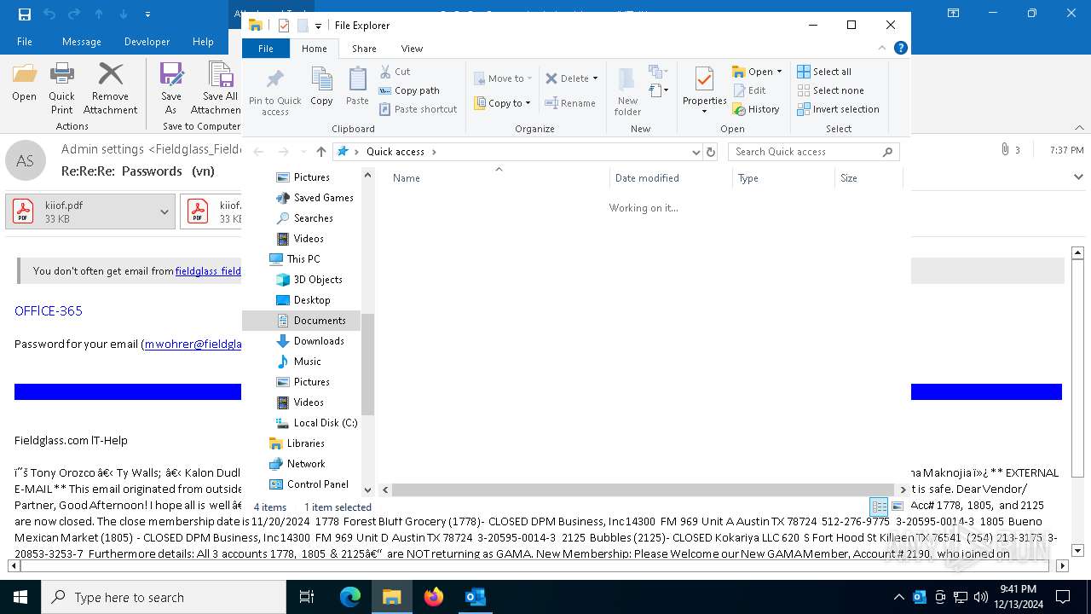Select Network in navigation pane
This screenshot has width=1091, height=614.
click(x=297, y=464)
